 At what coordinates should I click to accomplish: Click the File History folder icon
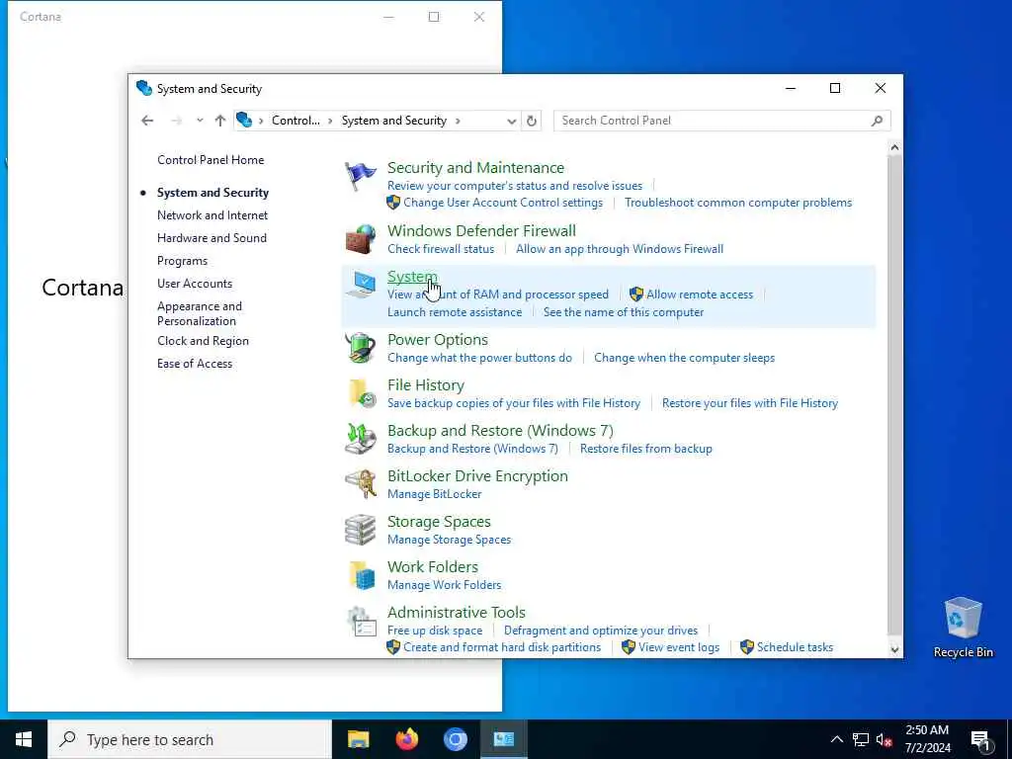pyautogui.click(x=362, y=393)
